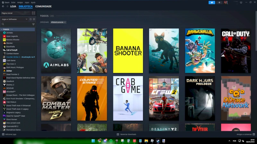The height and width of the screenshot is (144, 257).
Task: Select the Crab Game cover thumbnail
Action: click(x=128, y=98)
